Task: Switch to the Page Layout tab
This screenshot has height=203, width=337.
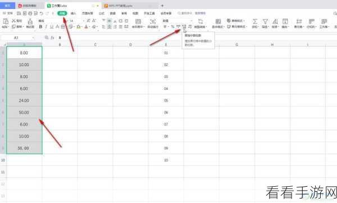Action: pos(87,13)
